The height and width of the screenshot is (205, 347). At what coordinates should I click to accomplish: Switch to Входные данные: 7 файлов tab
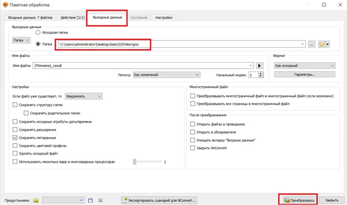point(31,17)
